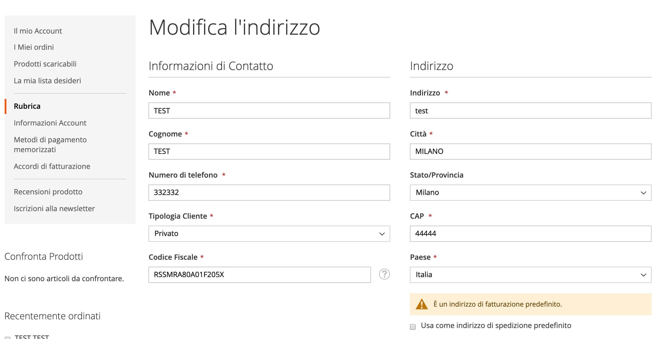Screen dimensions: 665x339
Task: Open Iscrizioni alla newsletter
Action: 54,209
